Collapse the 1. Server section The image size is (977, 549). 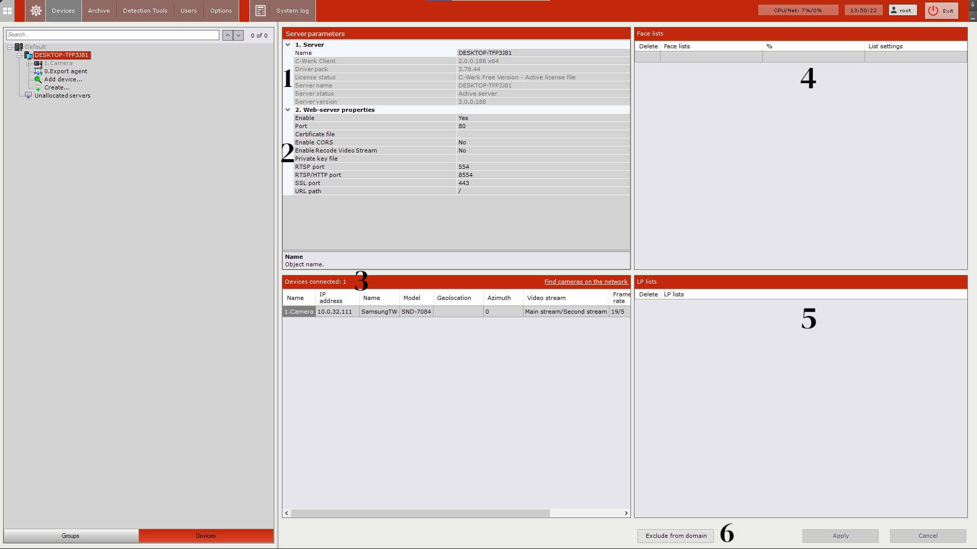[288, 45]
